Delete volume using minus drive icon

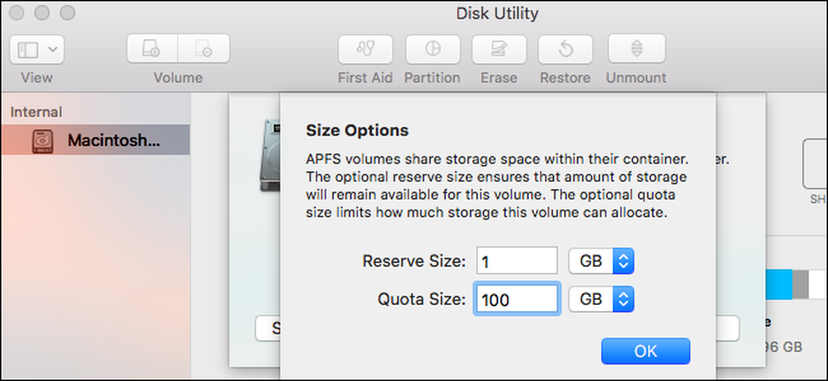point(204,49)
